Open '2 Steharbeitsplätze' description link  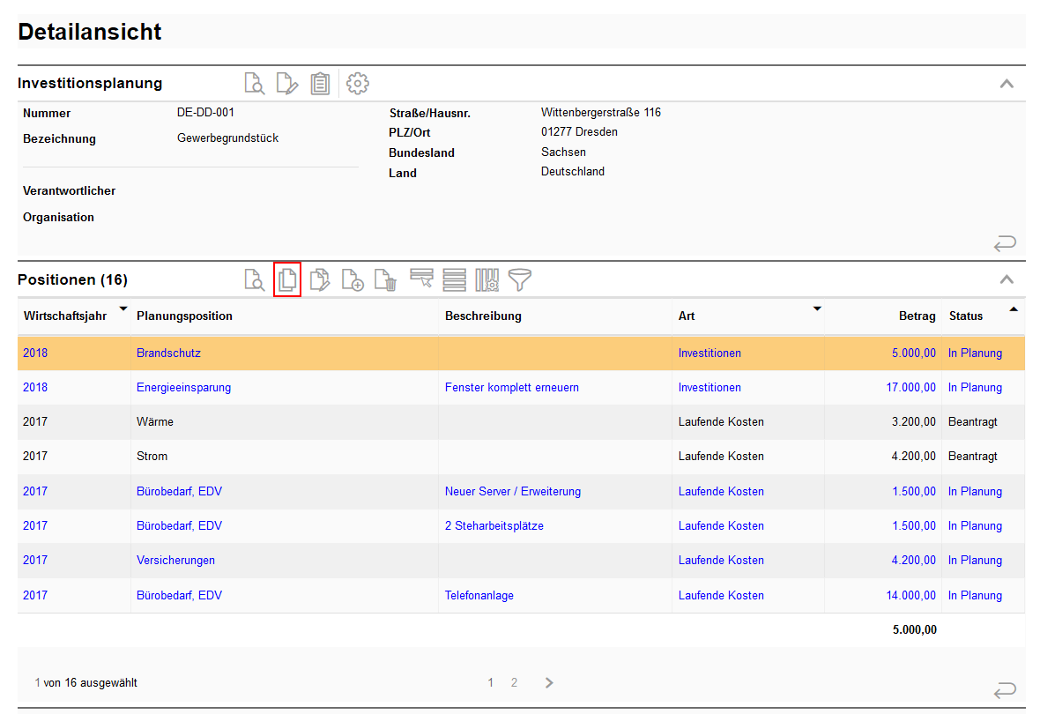[x=494, y=526]
